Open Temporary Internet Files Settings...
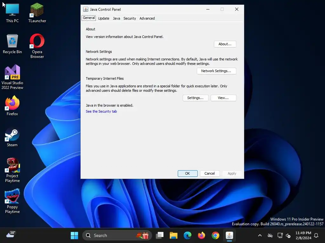The width and height of the screenshot is (325, 243). click(x=195, y=98)
